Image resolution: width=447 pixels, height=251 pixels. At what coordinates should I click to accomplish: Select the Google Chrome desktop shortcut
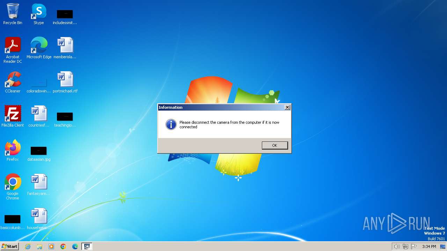coord(13,187)
